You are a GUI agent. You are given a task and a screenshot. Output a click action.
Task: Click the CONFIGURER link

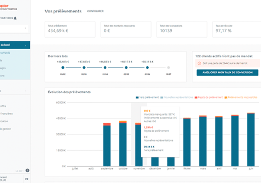(x=95, y=11)
